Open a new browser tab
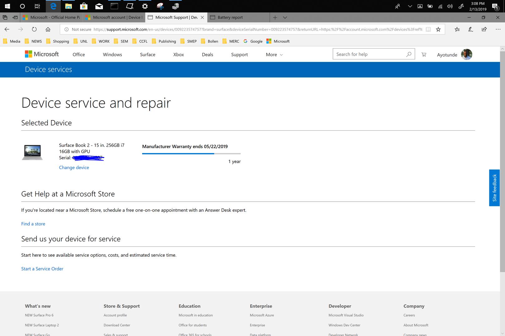This screenshot has width=505, height=336. (275, 17)
